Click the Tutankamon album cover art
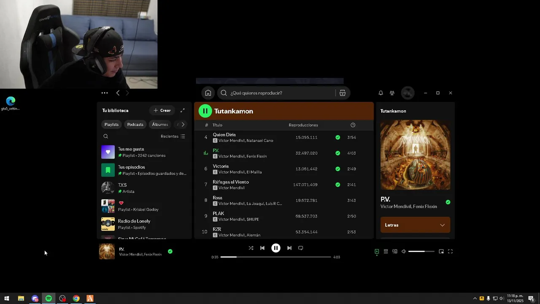The height and width of the screenshot is (304, 540). coord(415,155)
